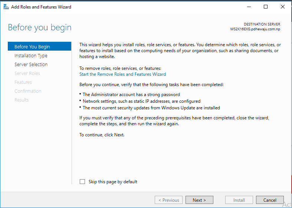
Task: Cancel the wizard
Action: pos(270,200)
